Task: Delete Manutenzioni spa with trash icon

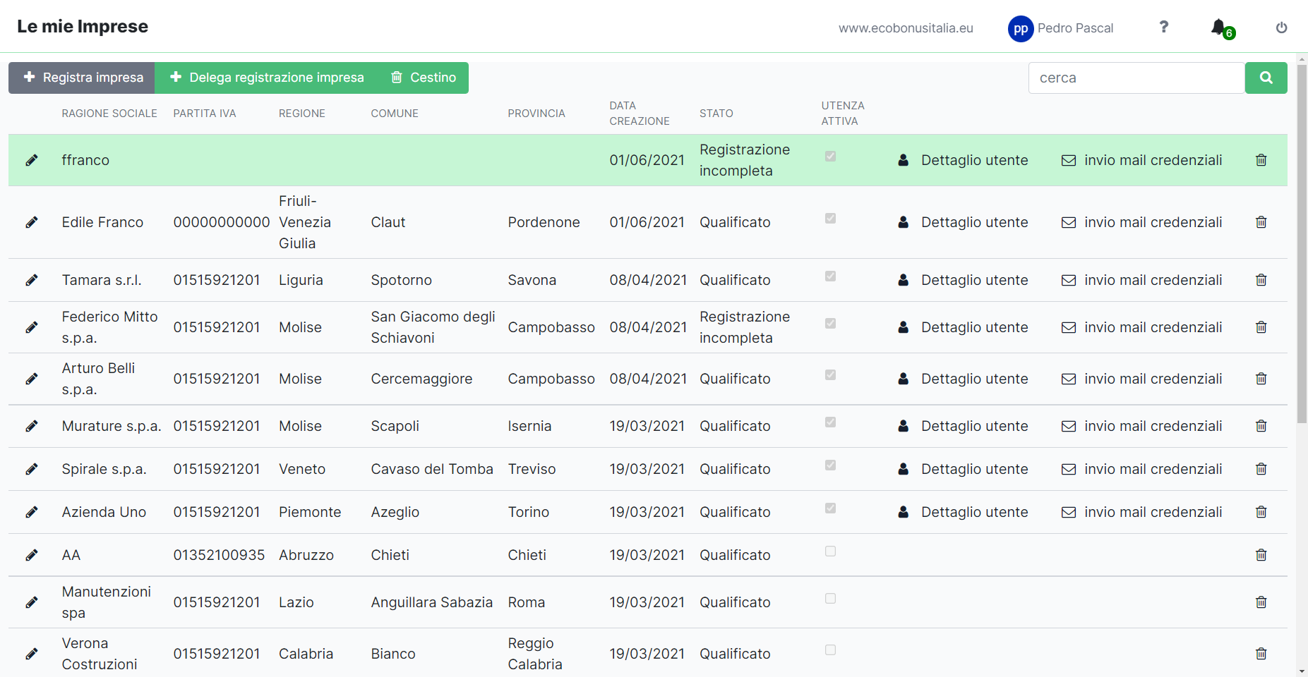Action: pos(1261,602)
